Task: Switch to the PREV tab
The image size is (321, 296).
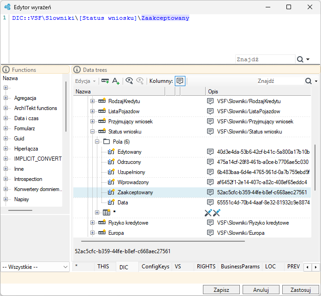Action: [293, 267]
